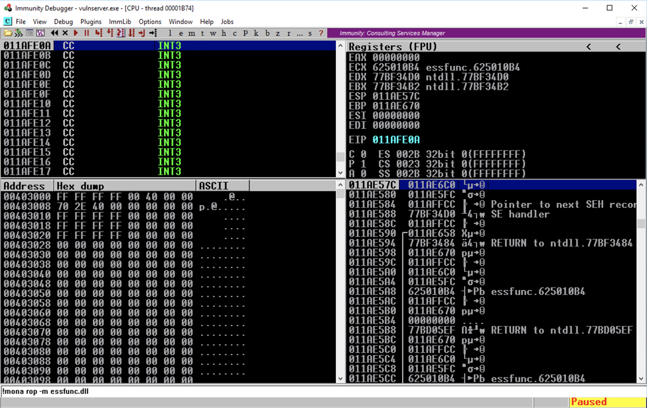The height and width of the screenshot is (408, 647).
Task: Open the Plugins menu
Action: click(91, 22)
